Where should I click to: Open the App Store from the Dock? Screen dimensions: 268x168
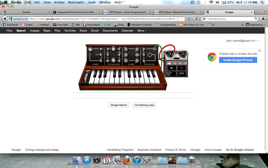(87, 160)
